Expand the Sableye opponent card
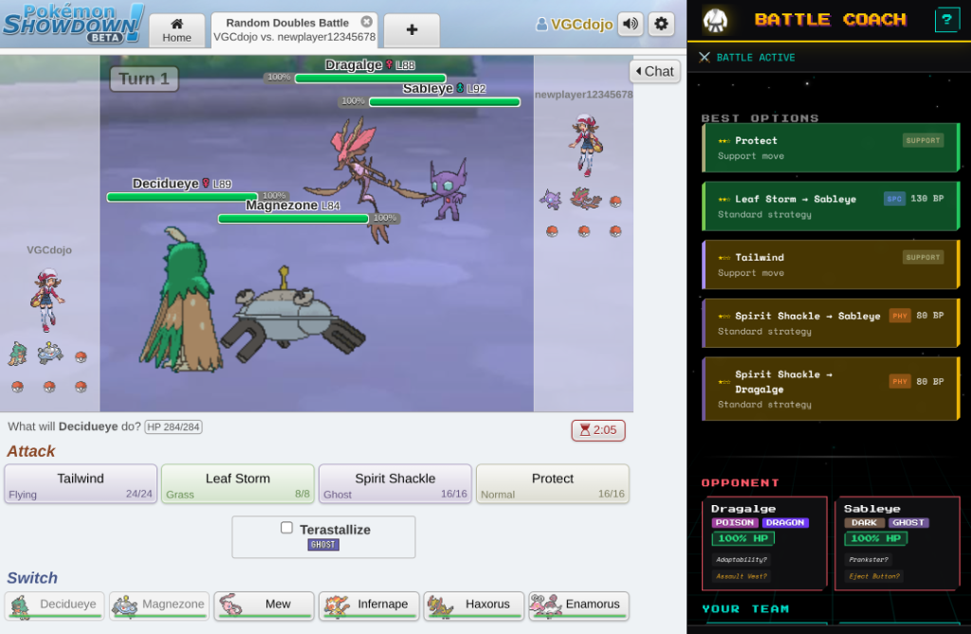Image resolution: width=971 pixels, height=634 pixels. pos(897,543)
